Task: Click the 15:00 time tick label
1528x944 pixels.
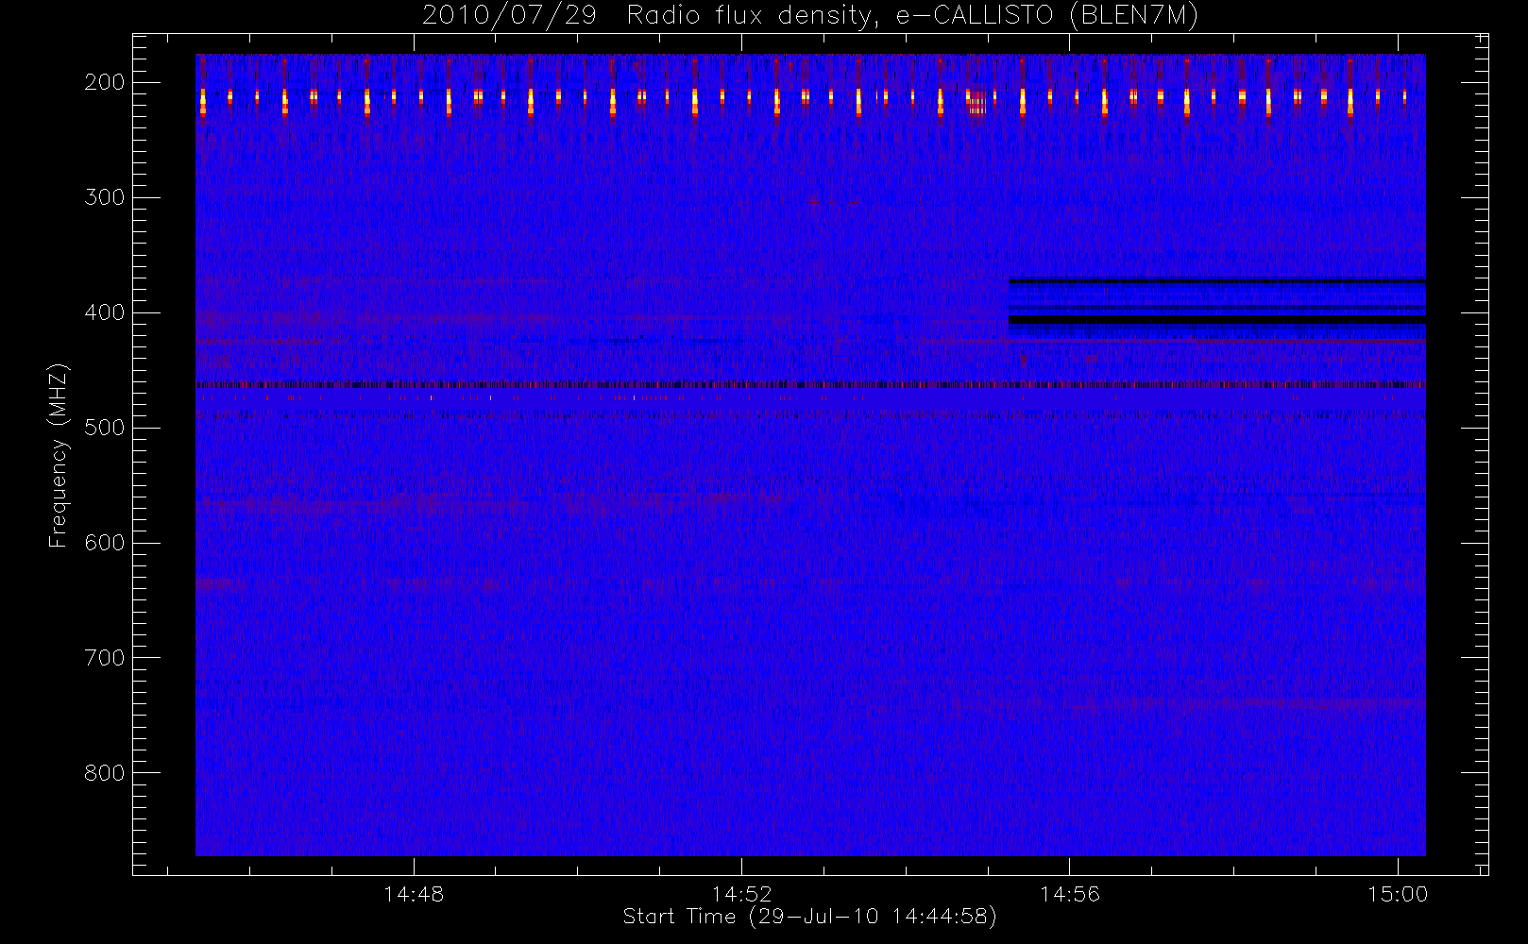Action: pyautogui.click(x=1398, y=894)
